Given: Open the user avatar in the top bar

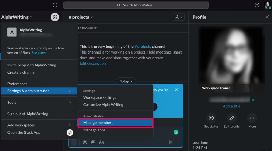Looking at the screenshot, I should click(x=267, y=5).
